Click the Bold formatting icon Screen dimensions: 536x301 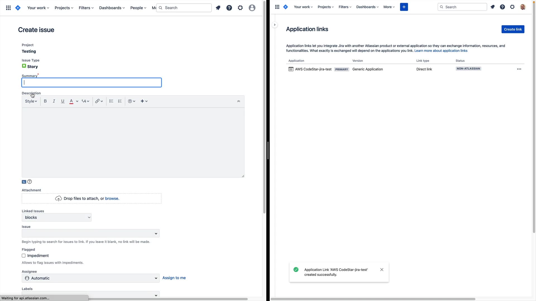pyautogui.click(x=45, y=101)
